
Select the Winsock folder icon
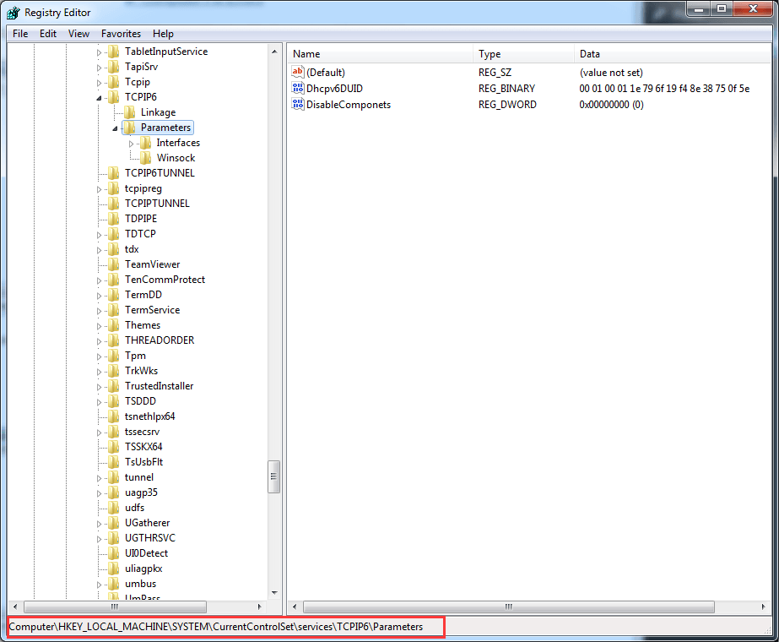(145, 158)
